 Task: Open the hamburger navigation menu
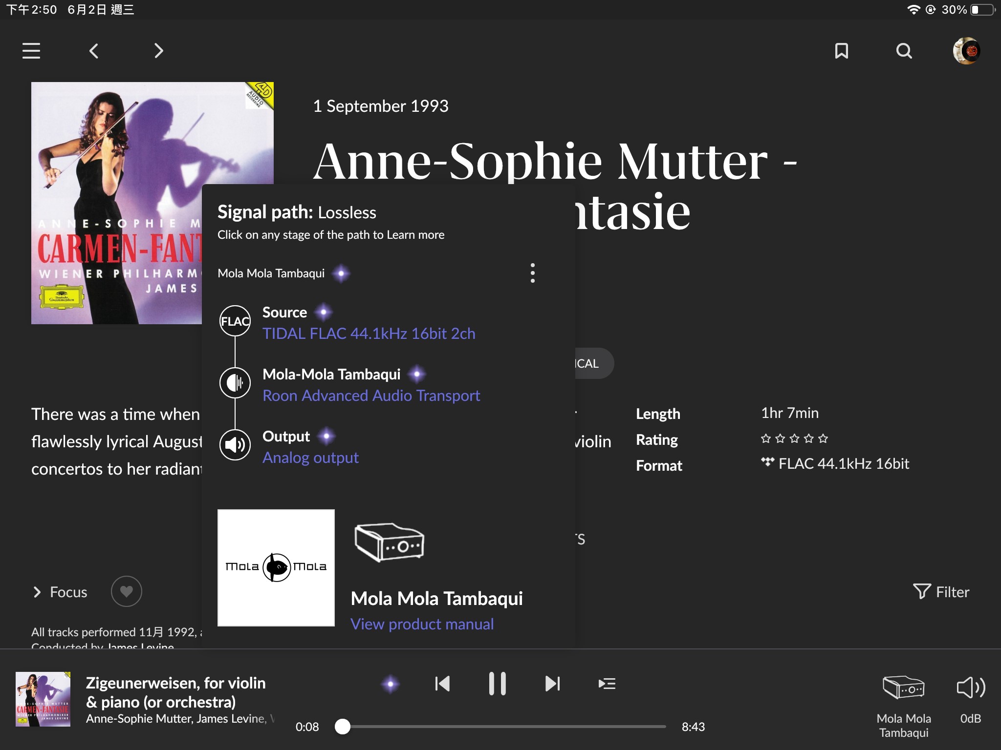[x=31, y=51]
